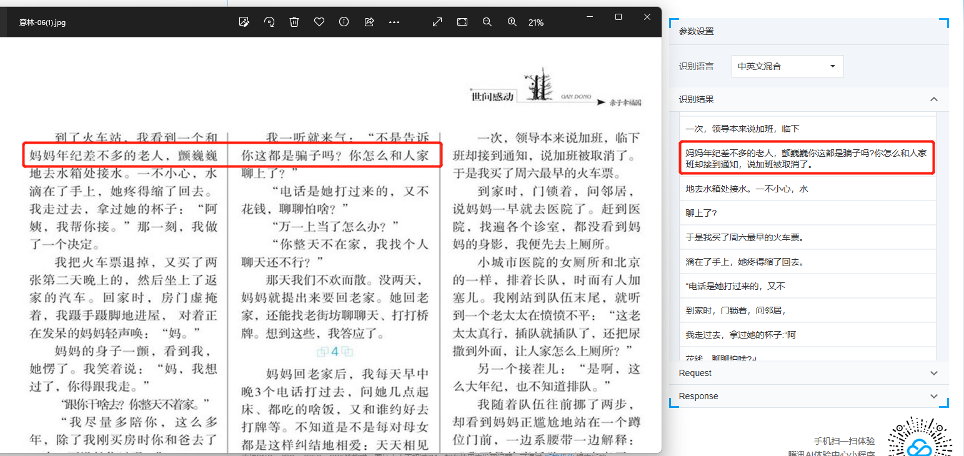The width and height of the screenshot is (964, 456).
Task: Open the 中英文混合 language dropdown
Action: 787,66
